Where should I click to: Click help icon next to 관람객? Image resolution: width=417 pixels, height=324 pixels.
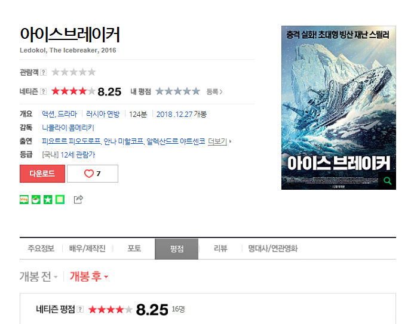(44, 72)
